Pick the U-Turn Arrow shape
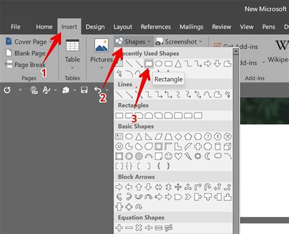The height and width of the screenshot is (234, 289). [208, 187]
